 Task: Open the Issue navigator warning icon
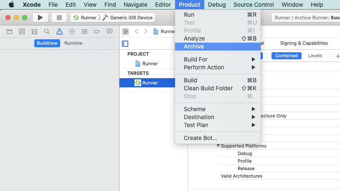(x=59, y=31)
